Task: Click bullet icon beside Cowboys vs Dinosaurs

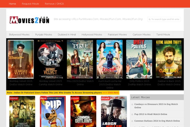Action: (132, 104)
